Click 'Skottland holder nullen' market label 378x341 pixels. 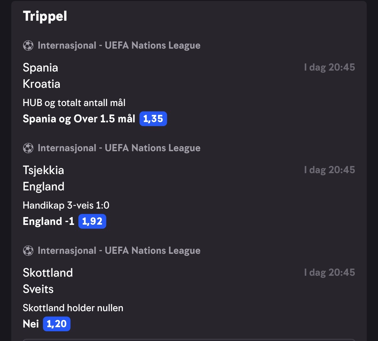pyautogui.click(x=73, y=308)
